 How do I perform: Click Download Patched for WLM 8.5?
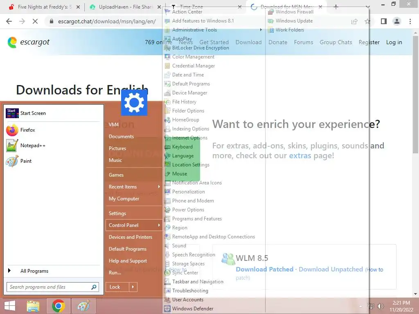click(x=265, y=269)
